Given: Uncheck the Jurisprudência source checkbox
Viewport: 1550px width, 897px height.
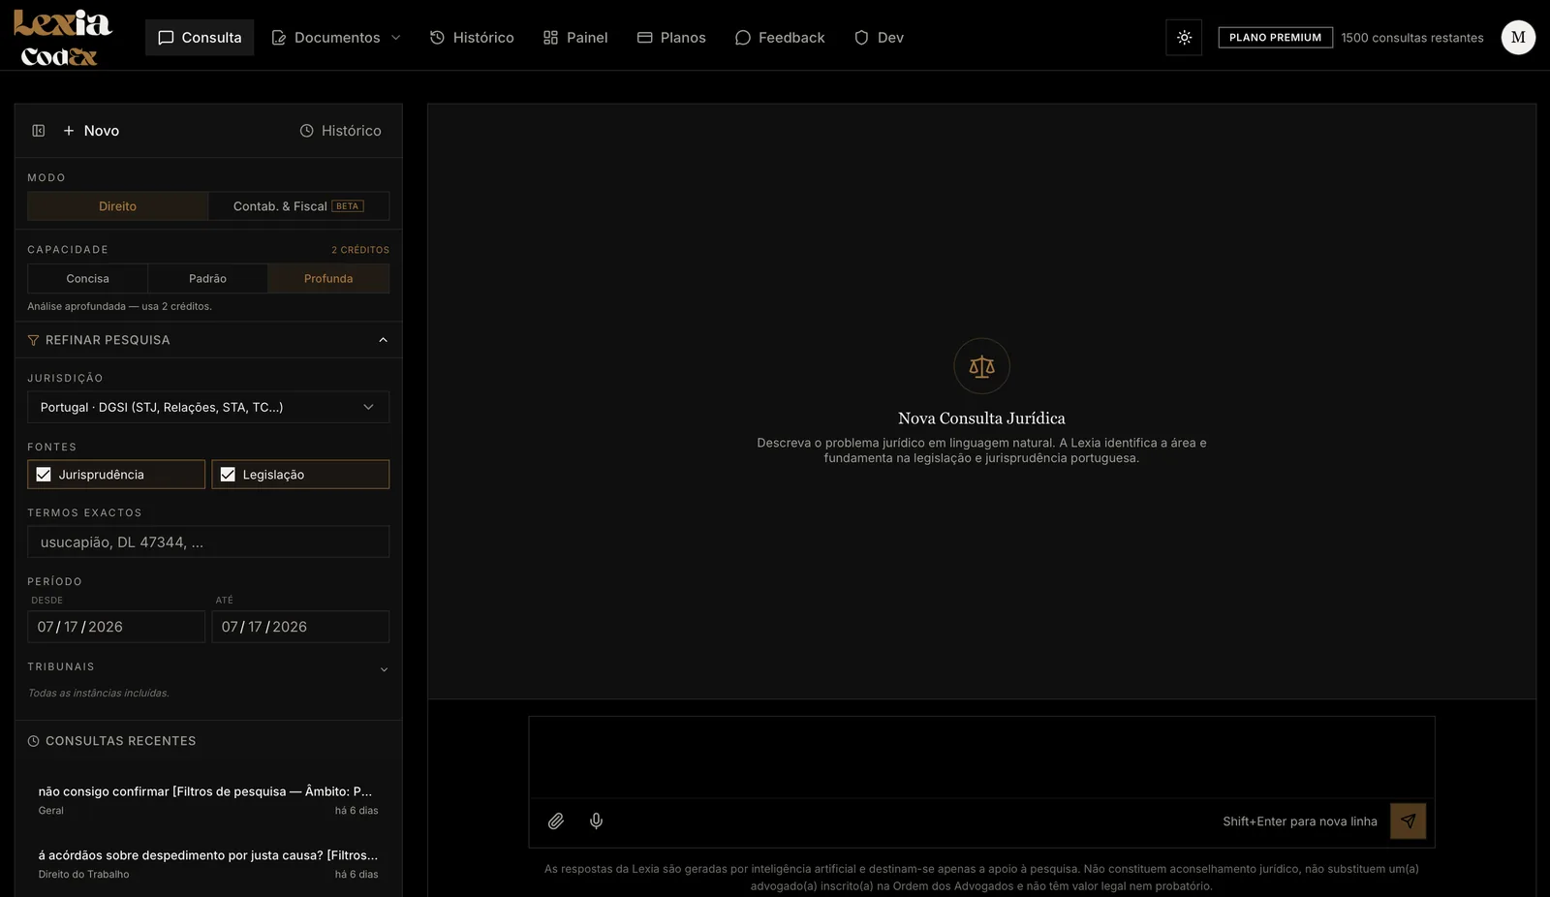Looking at the screenshot, I should click(x=44, y=475).
